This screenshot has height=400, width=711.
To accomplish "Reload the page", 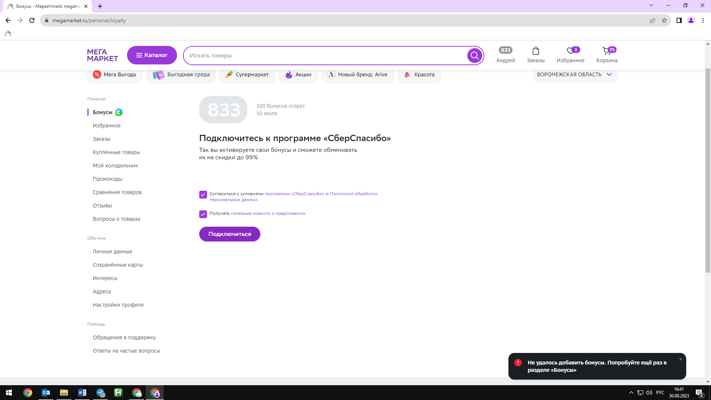I will pos(32,20).
